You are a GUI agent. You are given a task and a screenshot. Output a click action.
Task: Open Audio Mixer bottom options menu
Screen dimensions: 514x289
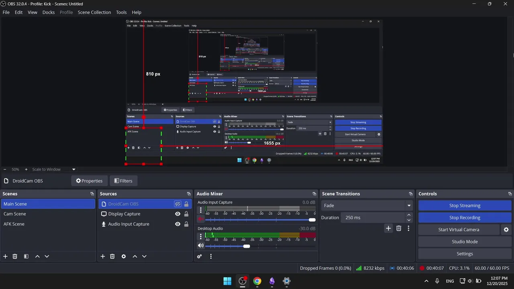click(211, 256)
